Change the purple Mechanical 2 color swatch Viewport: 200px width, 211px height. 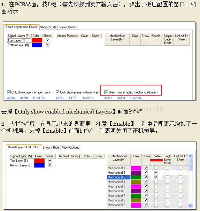click(x=136, y=172)
